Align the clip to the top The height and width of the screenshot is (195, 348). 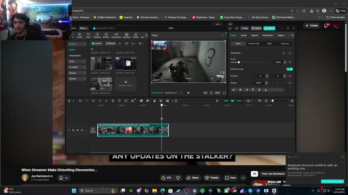point(253,90)
